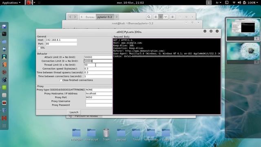Click the Files folder icon in dock
Viewport: 261px width, 147px height.
[x=4, y=42]
